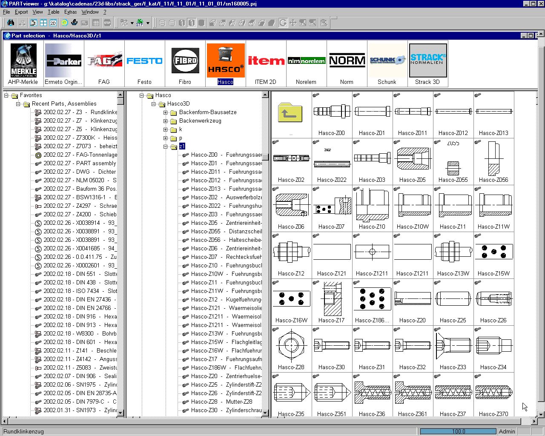Click the pan arrows view icon

click(293, 23)
